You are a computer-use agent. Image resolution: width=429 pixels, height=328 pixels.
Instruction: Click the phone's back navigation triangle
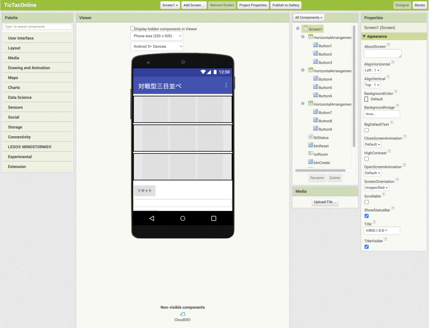point(152,218)
